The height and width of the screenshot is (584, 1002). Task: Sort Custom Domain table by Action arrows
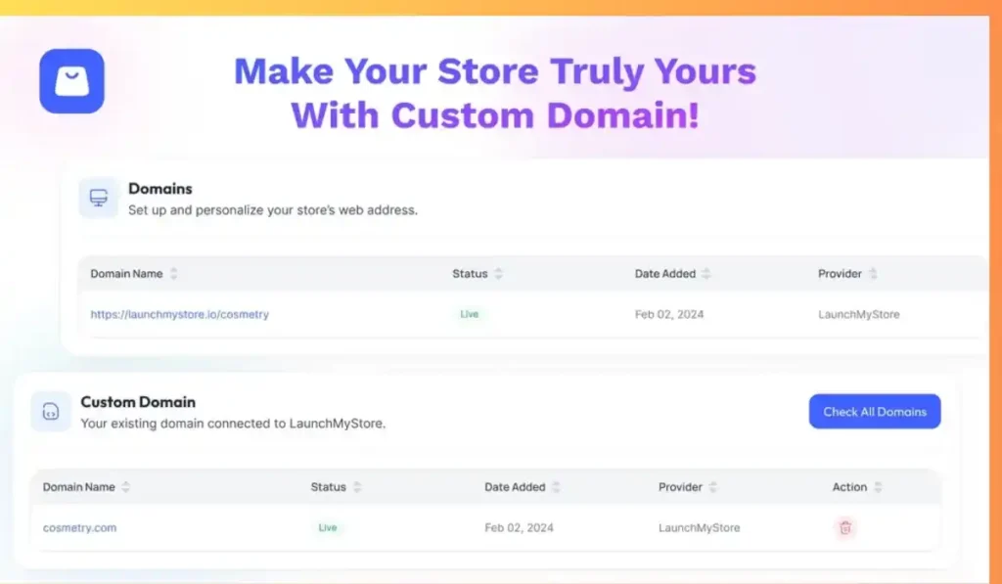[x=878, y=487]
